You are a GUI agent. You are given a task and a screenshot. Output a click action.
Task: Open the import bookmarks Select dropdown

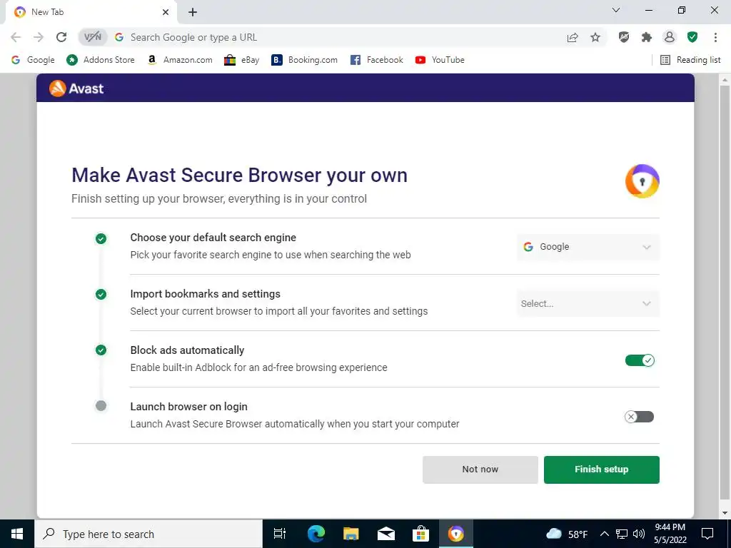click(588, 304)
